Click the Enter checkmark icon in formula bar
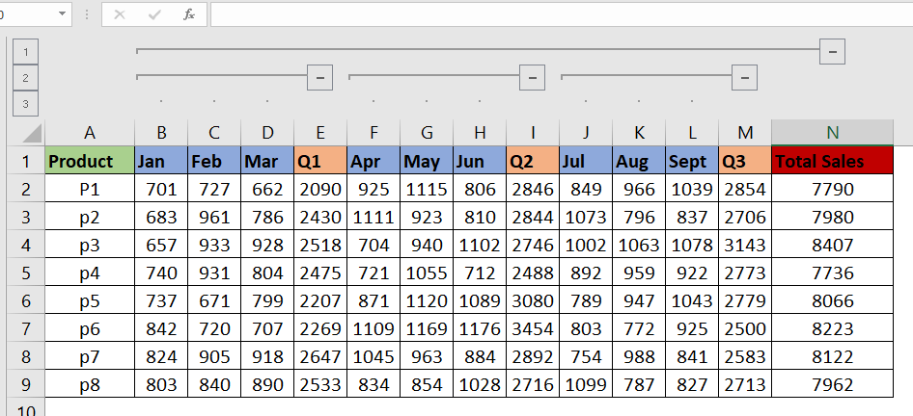913x416 pixels. point(154,14)
